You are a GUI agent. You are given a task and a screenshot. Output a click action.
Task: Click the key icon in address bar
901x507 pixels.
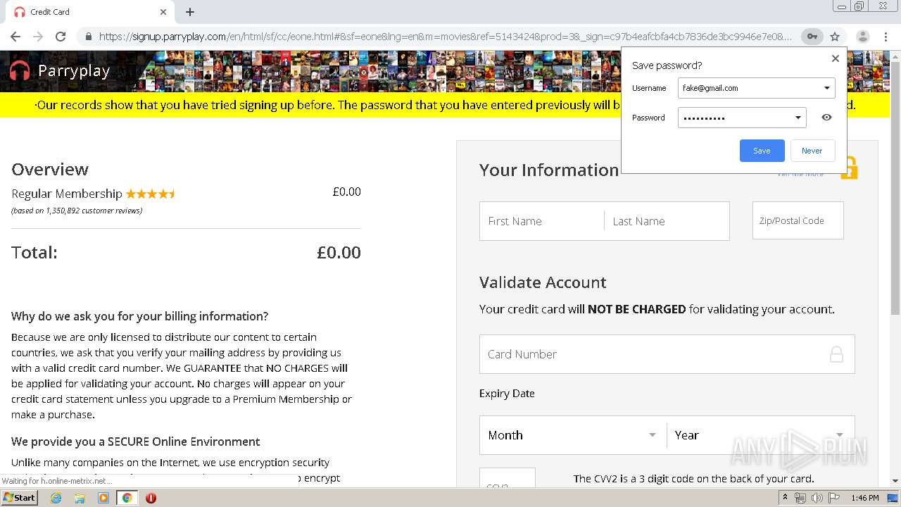point(812,37)
